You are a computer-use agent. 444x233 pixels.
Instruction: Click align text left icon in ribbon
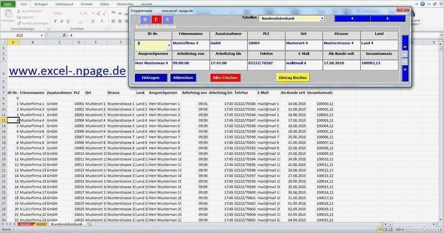tap(113, 21)
